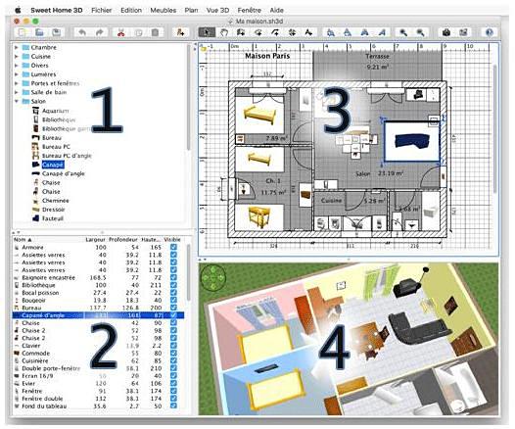
Task: Open the Help icon in the toolbar
Action: click(x=489, y=32)
